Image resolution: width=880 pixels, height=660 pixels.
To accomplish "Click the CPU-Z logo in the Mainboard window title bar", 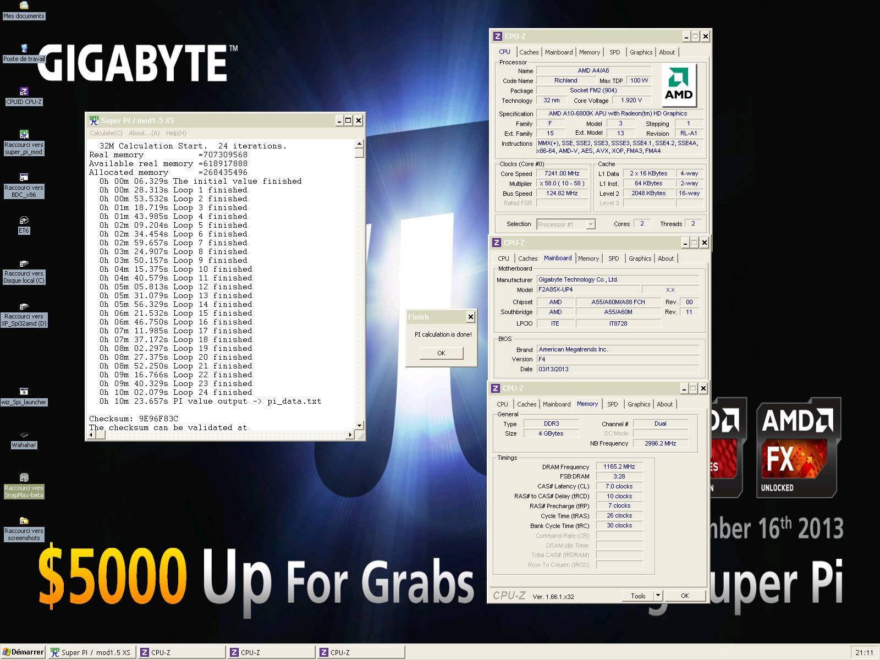I will 496,243.
